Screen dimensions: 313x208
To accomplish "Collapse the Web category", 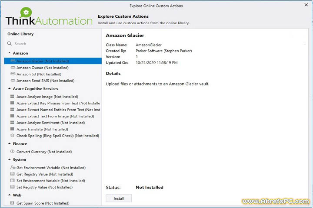I will click(x=10, y=195).
